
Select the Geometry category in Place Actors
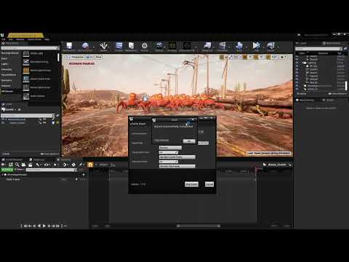point(7,80)
